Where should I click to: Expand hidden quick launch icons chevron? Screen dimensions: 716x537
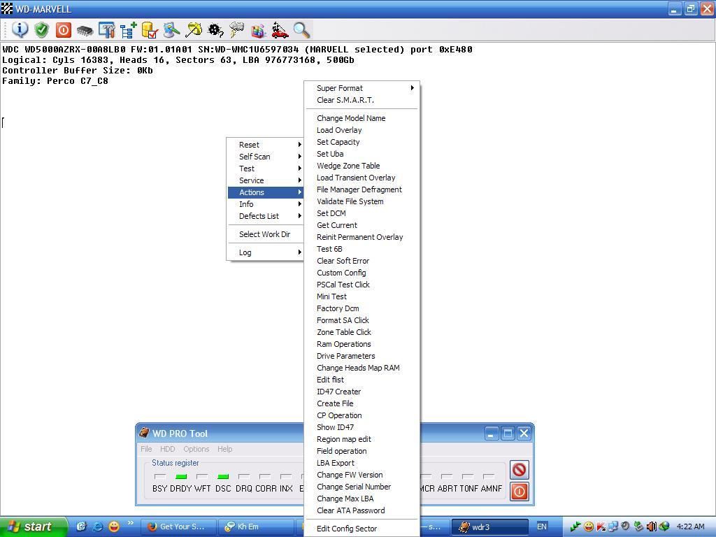point(131,523)
